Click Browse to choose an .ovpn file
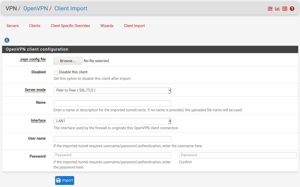The height and width of the screenshot is (187, 300). pos(68,61)
